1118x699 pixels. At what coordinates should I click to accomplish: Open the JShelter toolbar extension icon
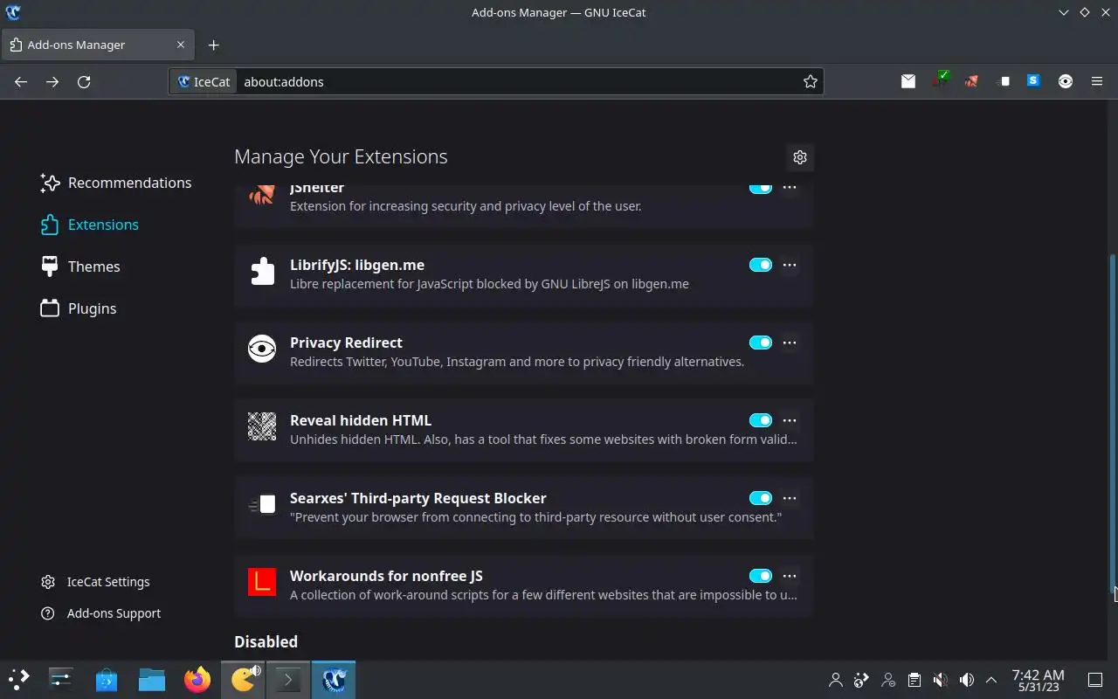(971, 81)
